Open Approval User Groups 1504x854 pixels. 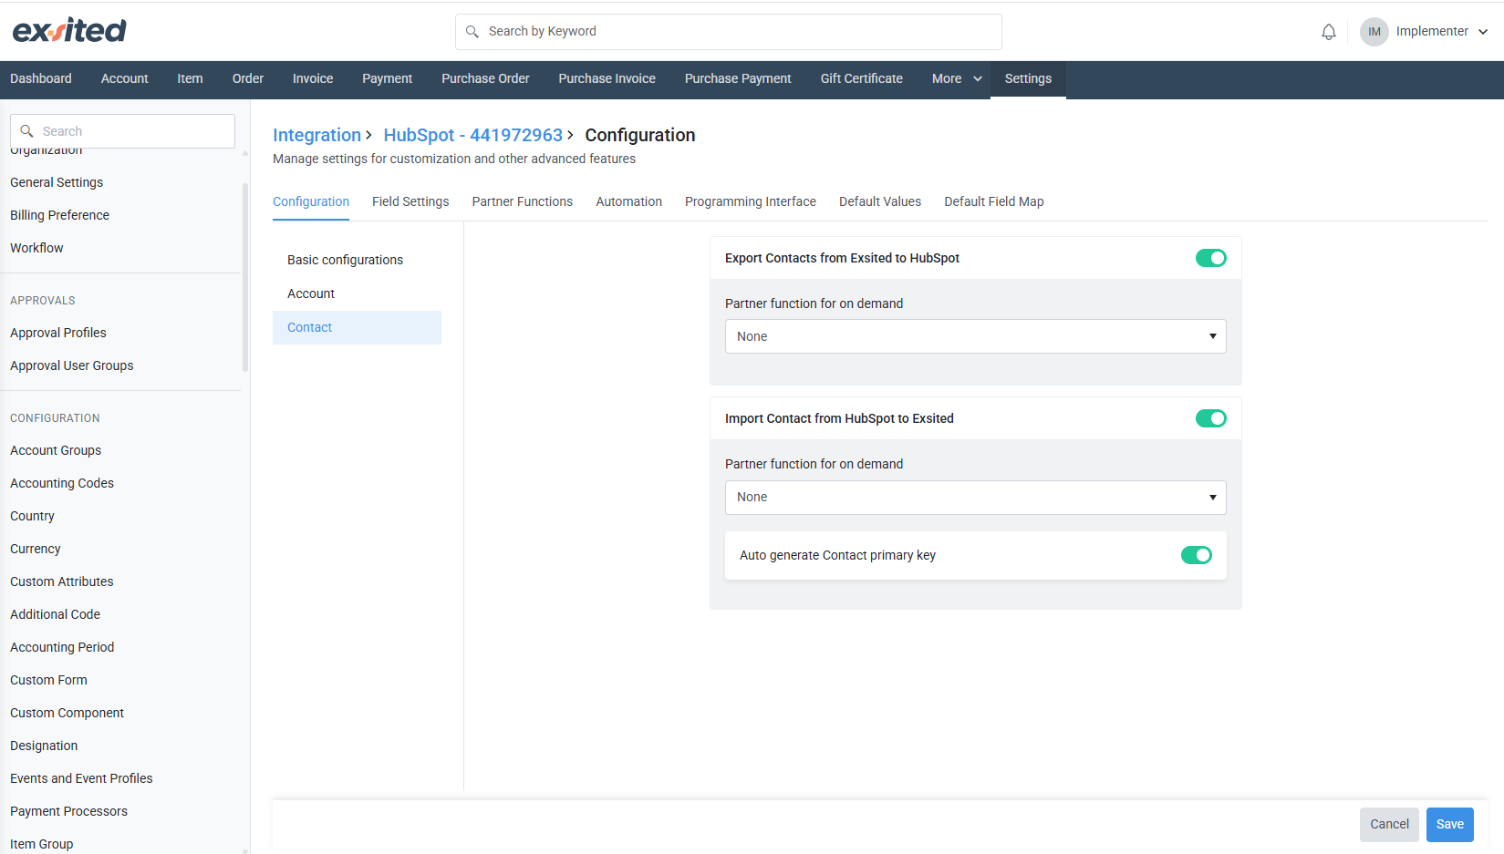click(72, 365)
